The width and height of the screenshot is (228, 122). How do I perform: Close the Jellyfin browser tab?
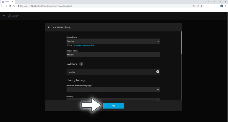(13, 2)
